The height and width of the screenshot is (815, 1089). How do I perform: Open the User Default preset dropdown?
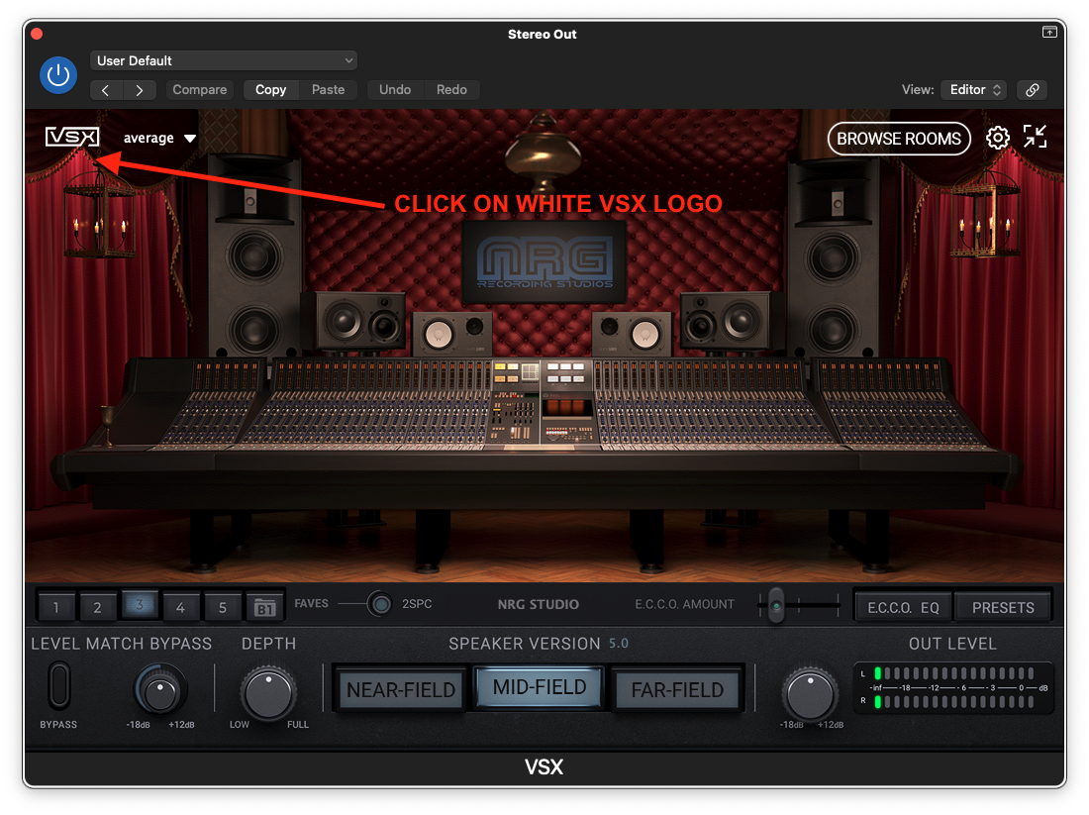pyautogui.click(x=224, y=60)
